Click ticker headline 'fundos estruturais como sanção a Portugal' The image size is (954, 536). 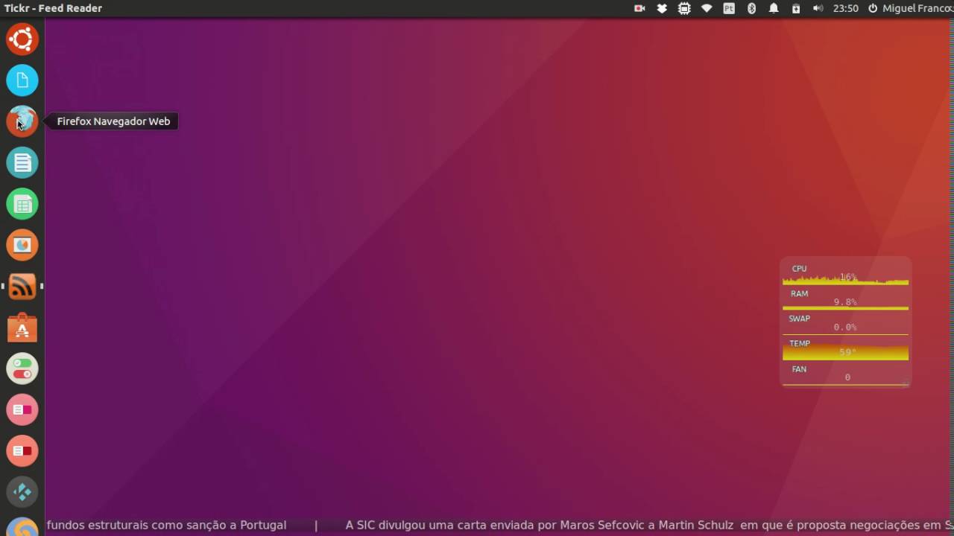coord(166,525)
